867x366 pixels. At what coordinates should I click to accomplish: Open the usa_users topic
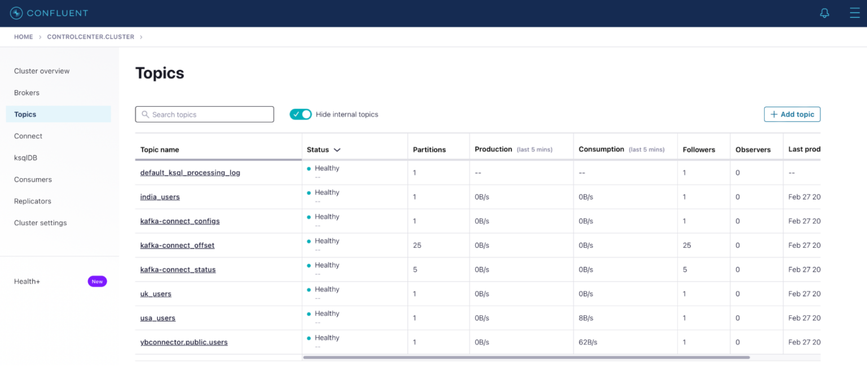157,318
